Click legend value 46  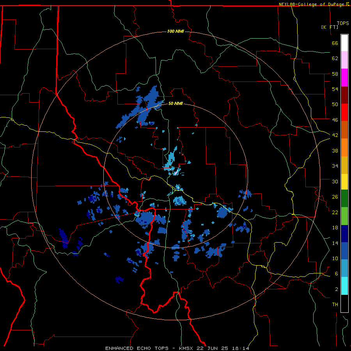[335, 120]
